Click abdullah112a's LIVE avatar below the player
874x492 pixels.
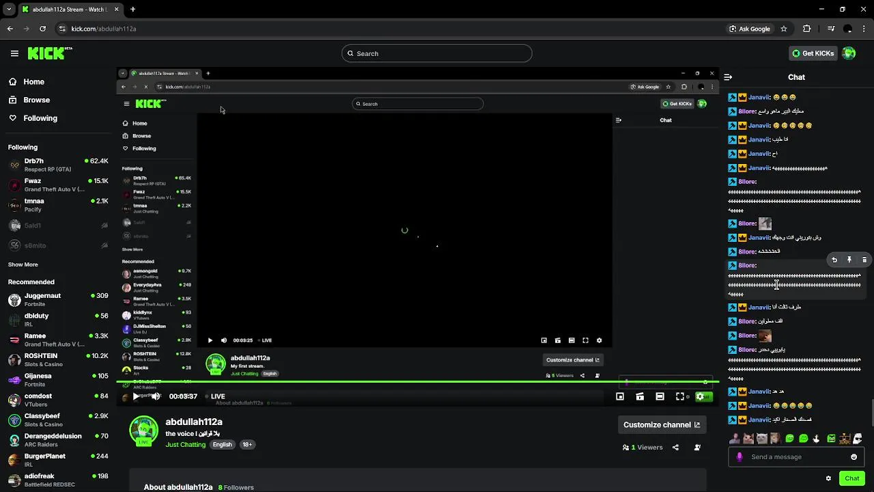[x=143, y=431]
